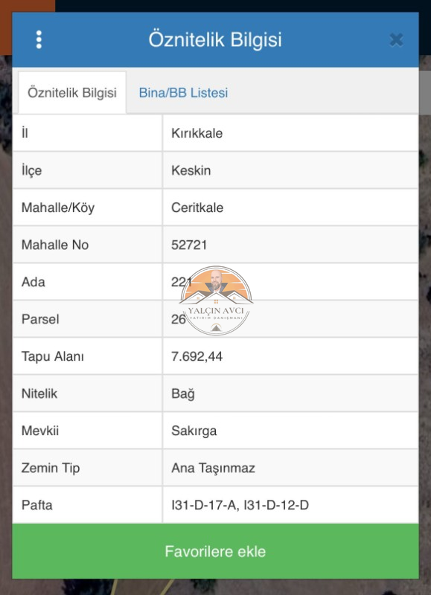Click the Mahalle No value 52721
Image resolution: width=431 pixels, height=595 pixels.
[x=189, y=245]
